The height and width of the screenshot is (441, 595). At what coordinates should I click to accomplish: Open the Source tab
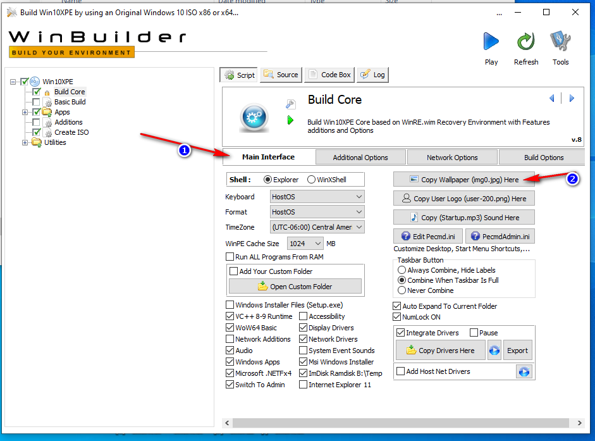coord(281,75)
